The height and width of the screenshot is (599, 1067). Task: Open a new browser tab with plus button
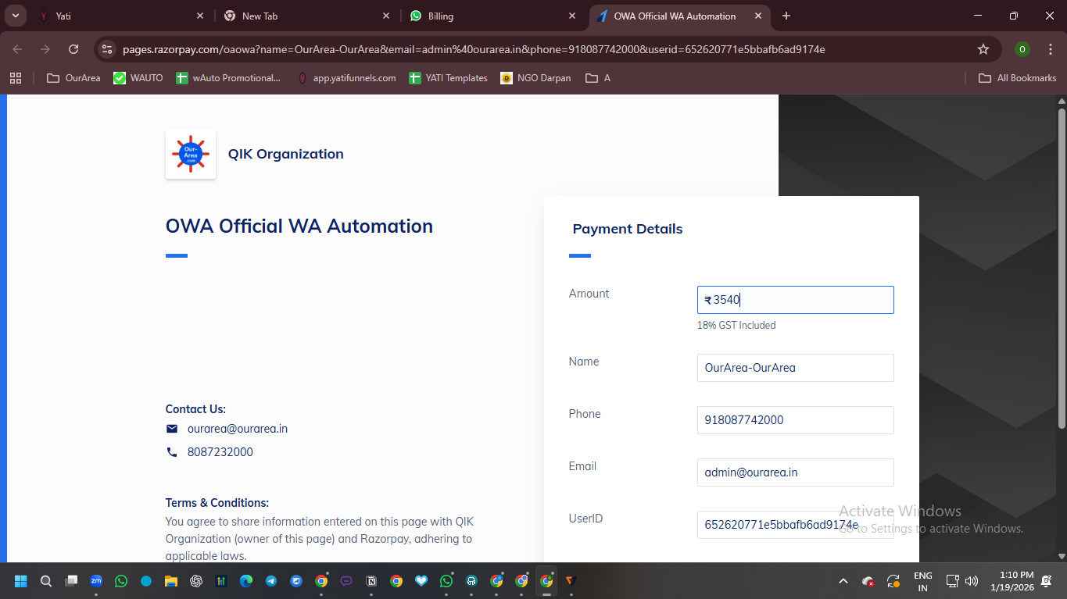pyautogui.click(x=786, y=16)
